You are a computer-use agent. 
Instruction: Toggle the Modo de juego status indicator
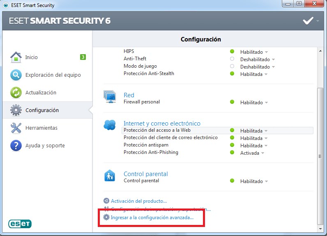pyautogui.click(x=232, y=66)
